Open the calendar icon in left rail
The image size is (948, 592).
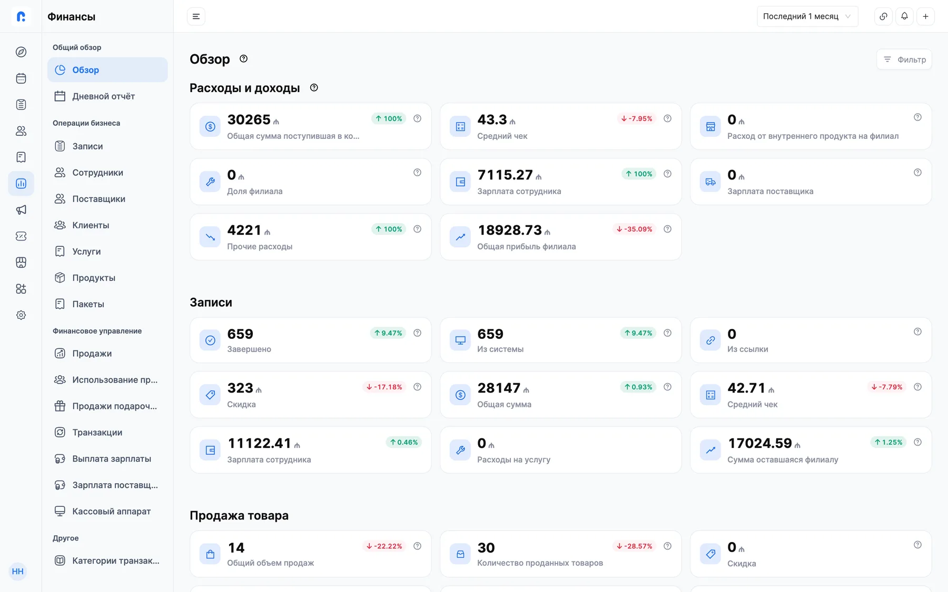click(21, 78)
